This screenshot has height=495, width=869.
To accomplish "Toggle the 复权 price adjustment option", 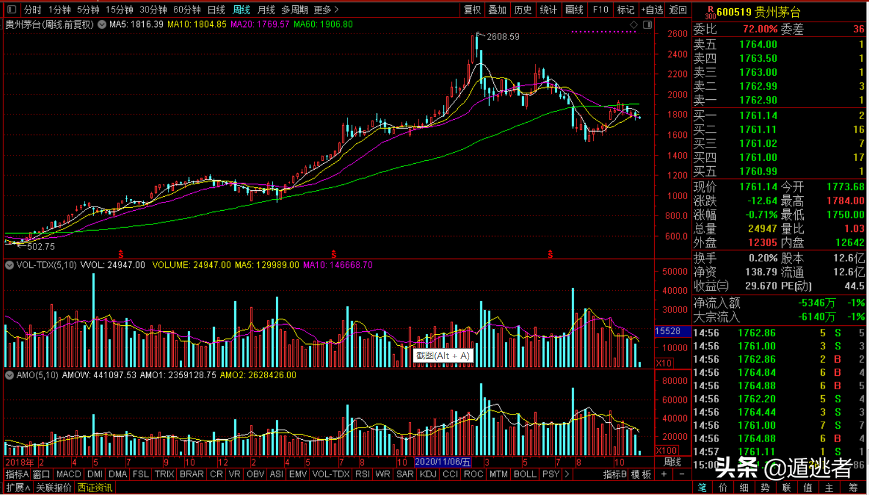I will tap(472, 9).
